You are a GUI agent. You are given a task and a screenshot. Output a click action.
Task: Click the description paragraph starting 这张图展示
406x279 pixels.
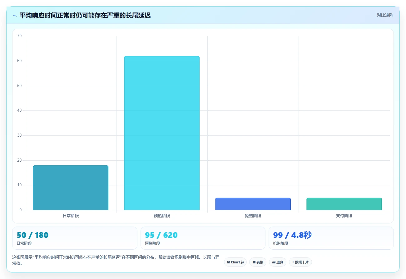coord(116,260)
